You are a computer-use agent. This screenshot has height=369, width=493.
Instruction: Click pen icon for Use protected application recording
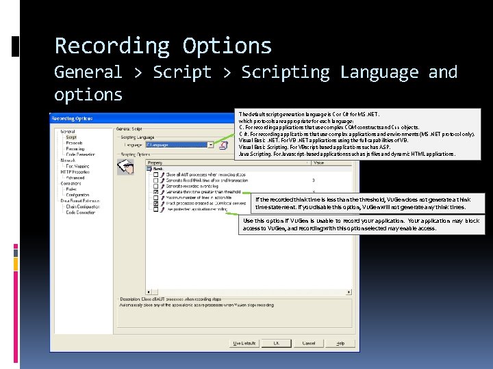coord(162,209)
